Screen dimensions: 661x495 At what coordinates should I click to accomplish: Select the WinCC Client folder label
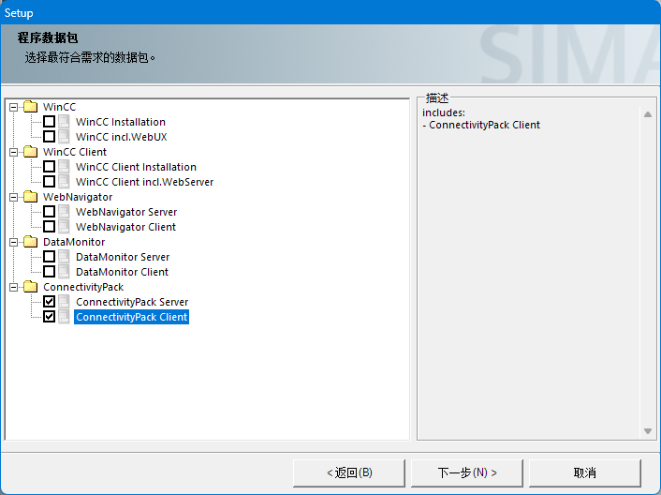[75, 152]
